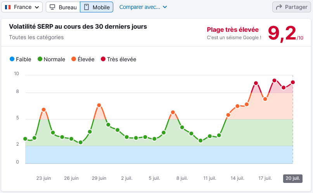Screen dimensions: 313x193
Task: Click the Volatilité SERP chart title
Action: click(x=78, y=26)
